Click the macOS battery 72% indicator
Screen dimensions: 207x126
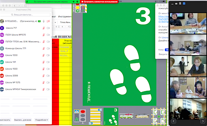click(162, 1)
